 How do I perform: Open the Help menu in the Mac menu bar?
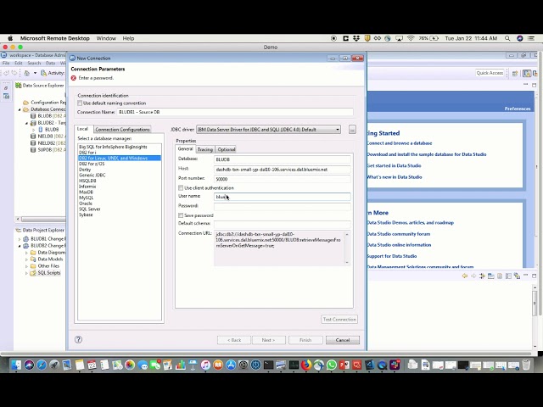pyautogui.click(x=128, y=38)
